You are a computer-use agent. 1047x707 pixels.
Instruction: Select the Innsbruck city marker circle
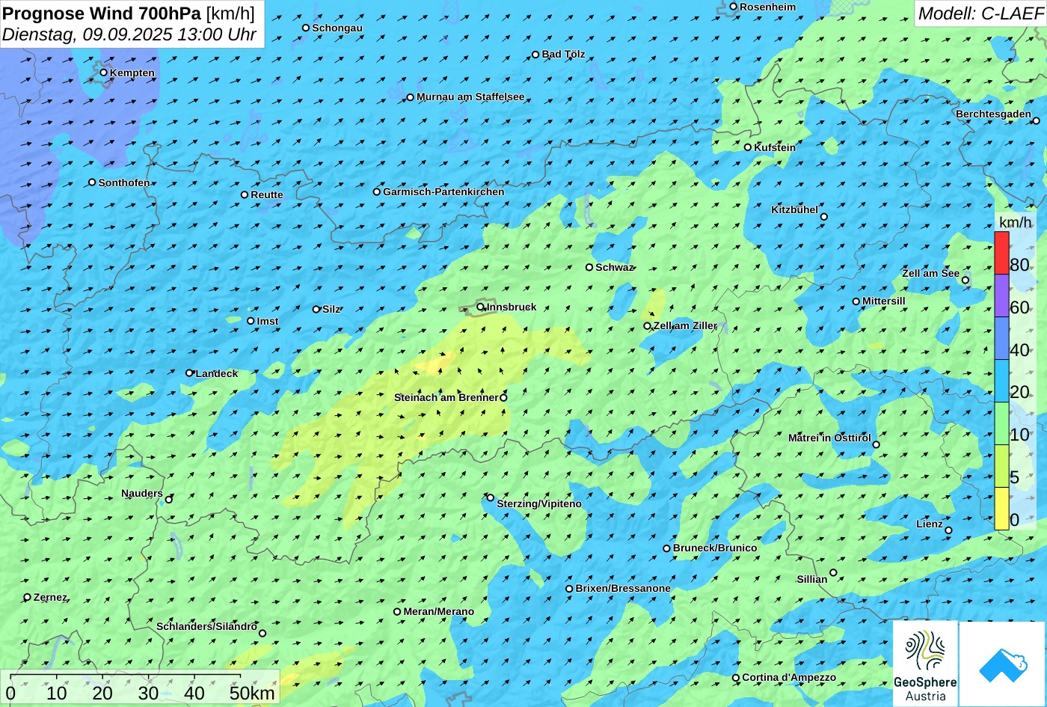click(x=481, y=307)
